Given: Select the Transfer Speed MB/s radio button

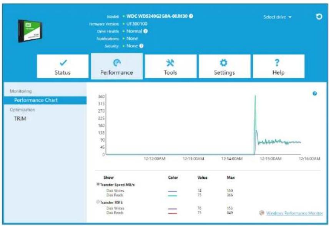Looking at the screenshot, I should tap(98, 184).
